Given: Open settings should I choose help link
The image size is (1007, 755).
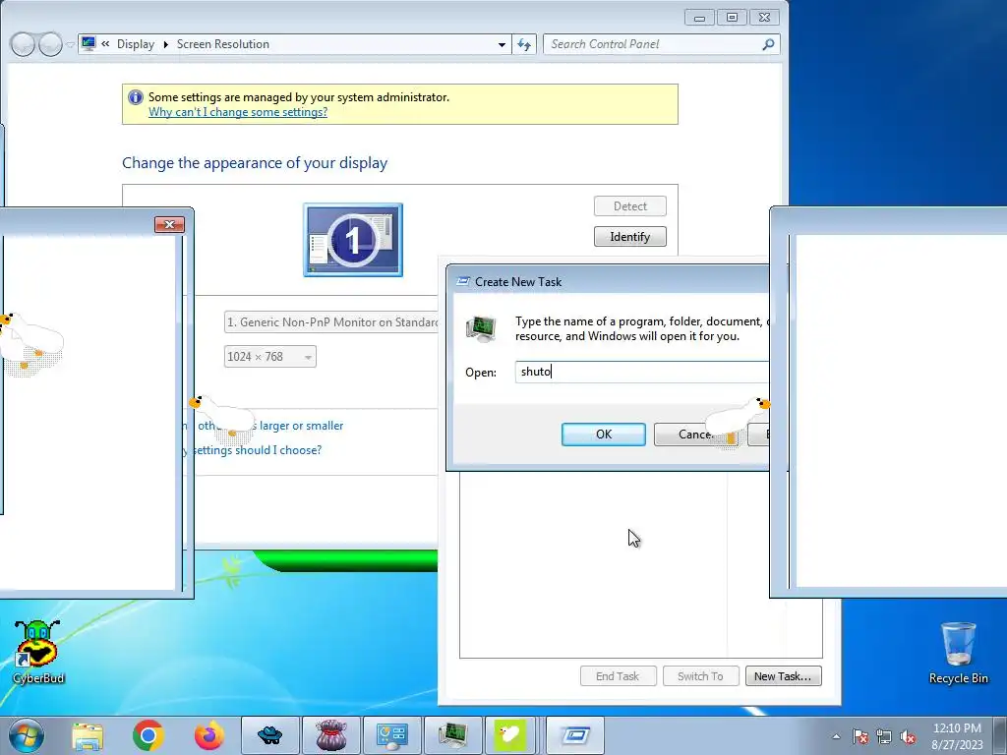Looking at the screenshot, I should coord(257,450).
